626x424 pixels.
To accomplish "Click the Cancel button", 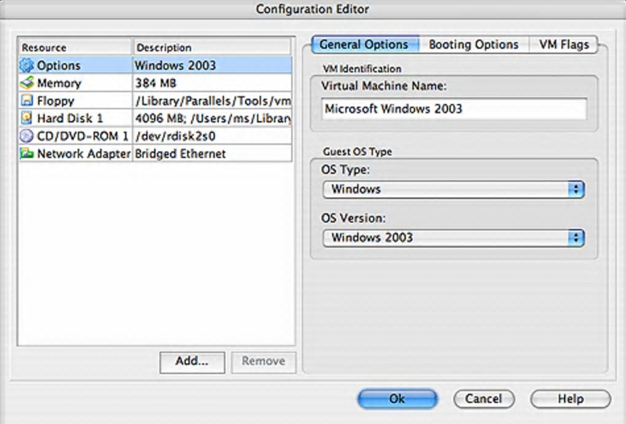I will coord(484,399).
